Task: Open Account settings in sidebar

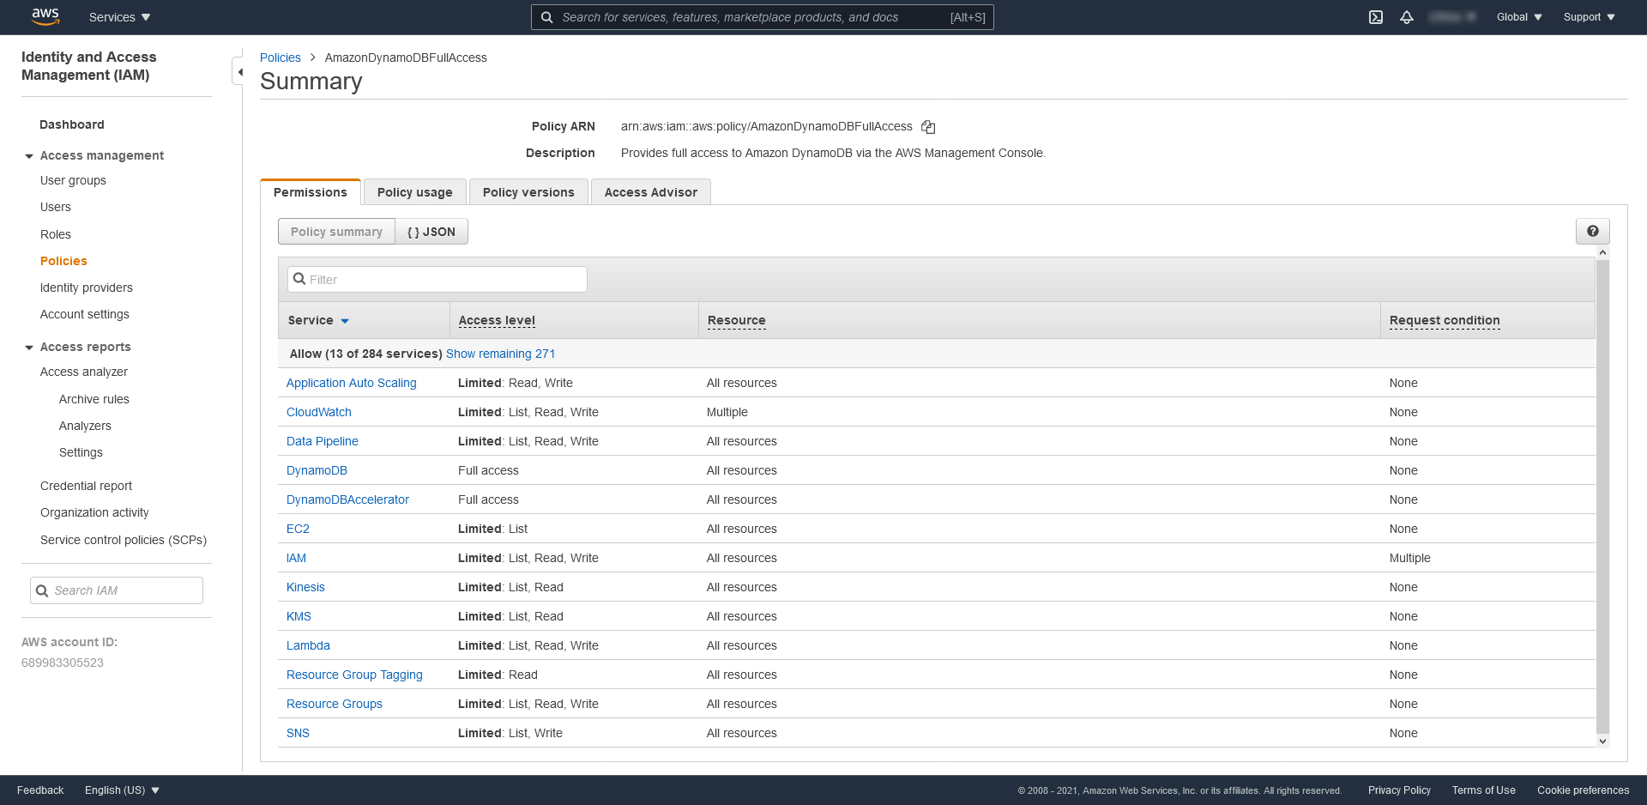Action: pyautogui.click(x=85, y=314)
